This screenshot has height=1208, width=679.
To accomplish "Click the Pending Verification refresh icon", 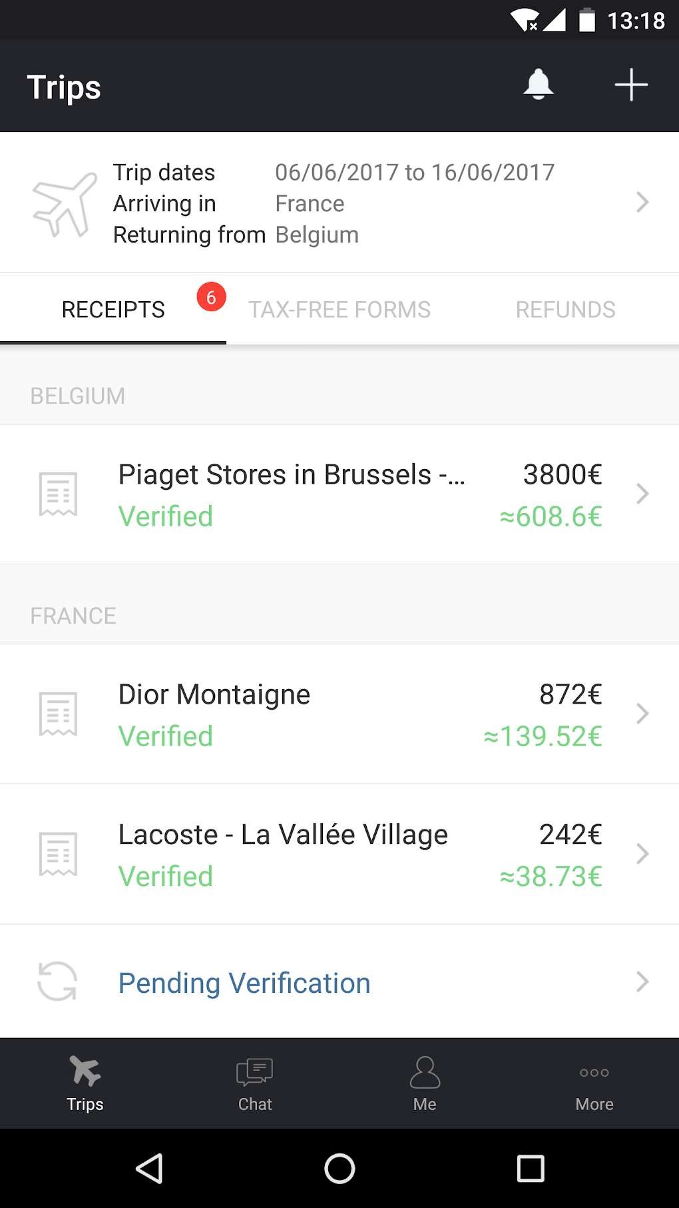I will coord(58,981).
